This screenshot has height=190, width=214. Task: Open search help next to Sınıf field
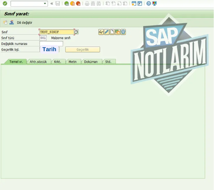click(x=76, y=32)
